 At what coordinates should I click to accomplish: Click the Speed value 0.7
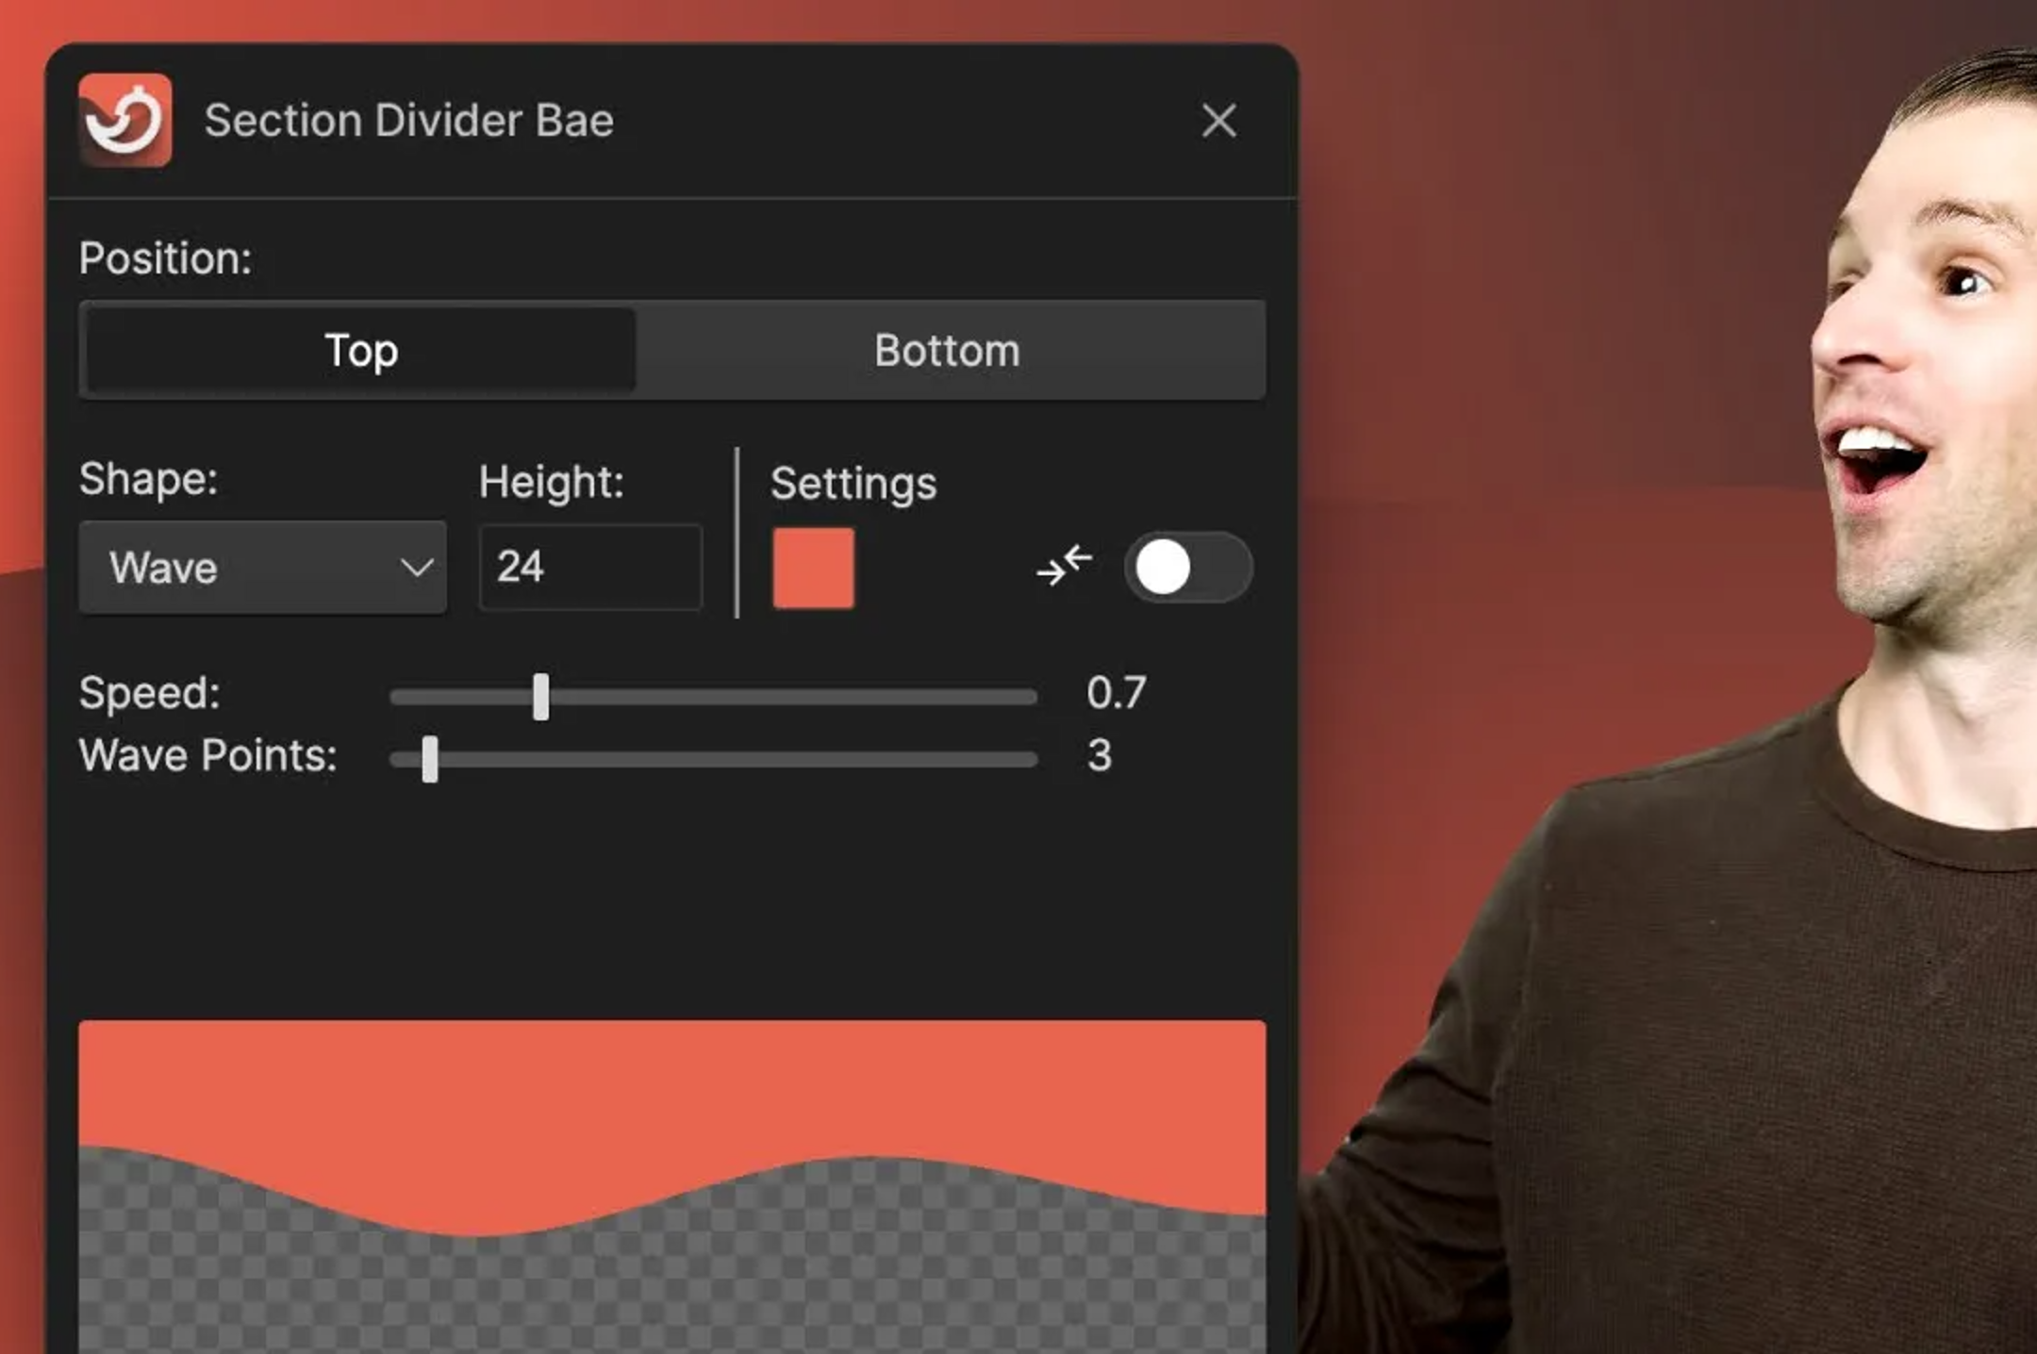point(1116,693)
